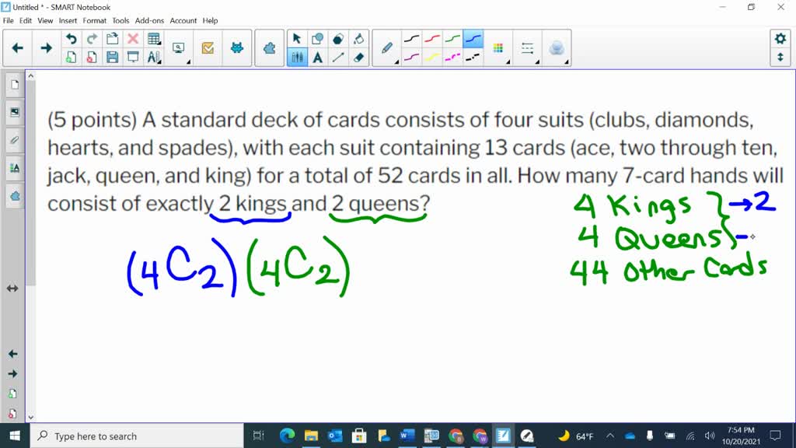Click the sidebar add page icon
This screenshot has width=796, height=448.
(x=12, y=394)
